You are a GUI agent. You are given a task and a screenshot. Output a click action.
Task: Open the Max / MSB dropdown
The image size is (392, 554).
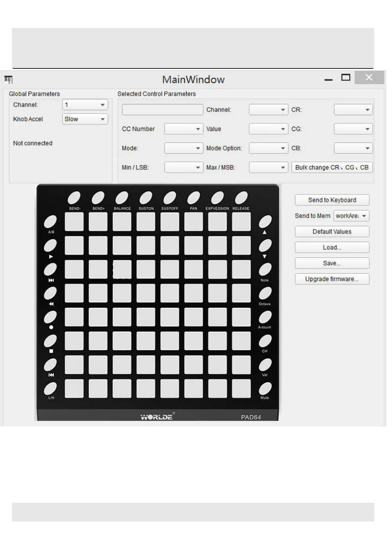(269, 167)
